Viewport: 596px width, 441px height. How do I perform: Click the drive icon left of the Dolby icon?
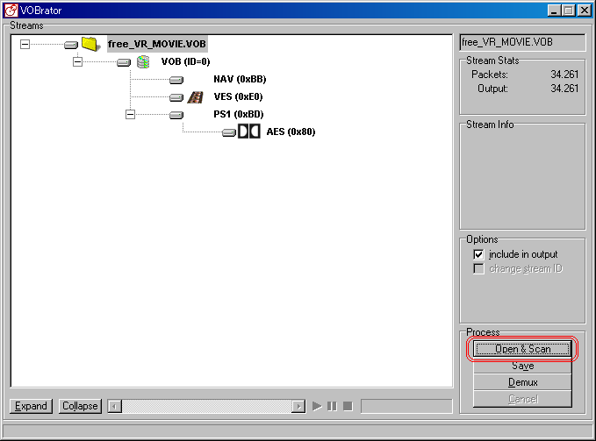coord(229,132)
